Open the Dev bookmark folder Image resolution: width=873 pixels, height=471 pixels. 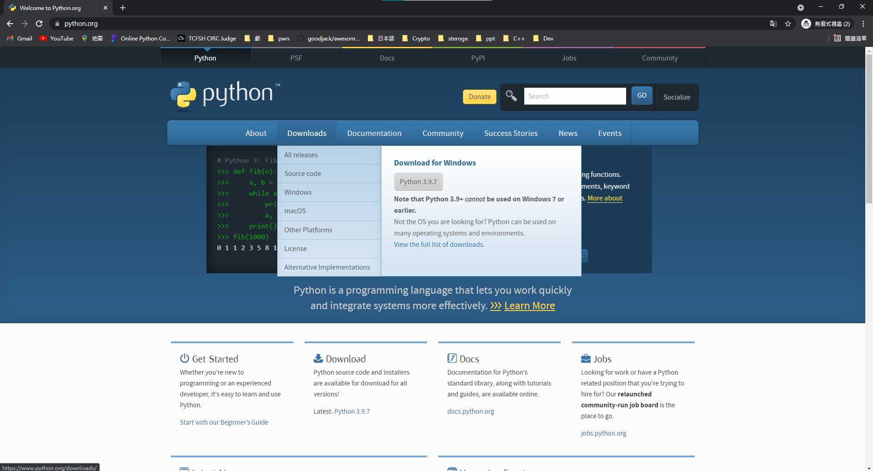543,39
